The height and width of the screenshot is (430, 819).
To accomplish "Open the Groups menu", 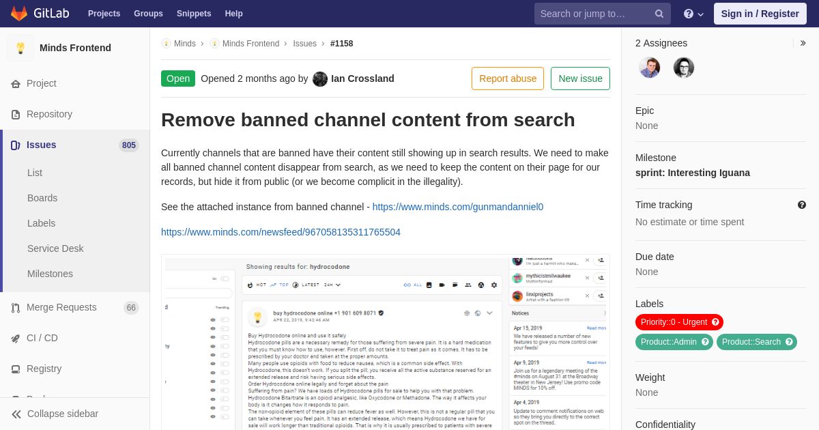I will tap(148, 14).
